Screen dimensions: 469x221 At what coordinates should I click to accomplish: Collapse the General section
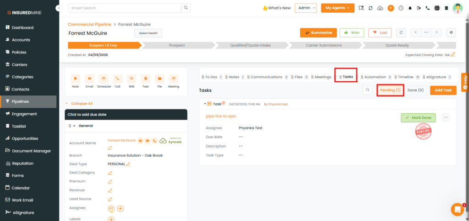pos(74,126)
